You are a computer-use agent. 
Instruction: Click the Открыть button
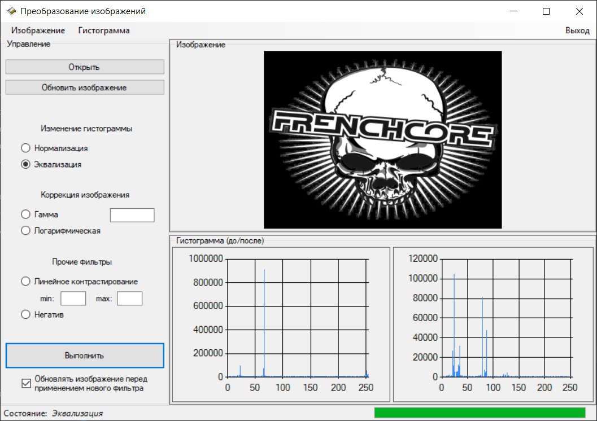coord(85,67)
